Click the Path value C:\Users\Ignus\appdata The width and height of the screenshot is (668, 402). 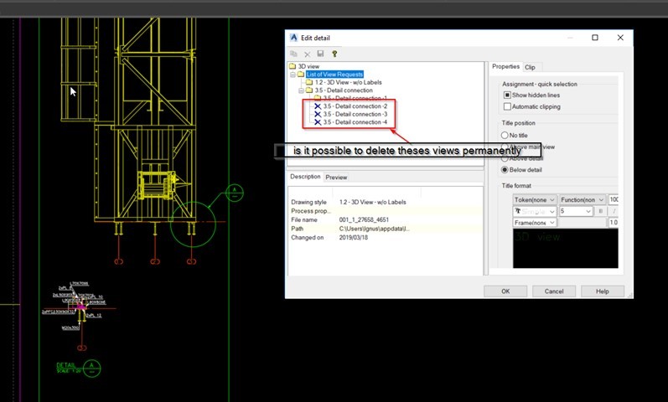[x=375, y=229]
